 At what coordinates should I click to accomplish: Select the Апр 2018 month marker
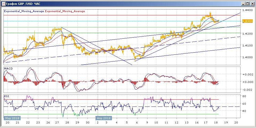coord(104,118)
